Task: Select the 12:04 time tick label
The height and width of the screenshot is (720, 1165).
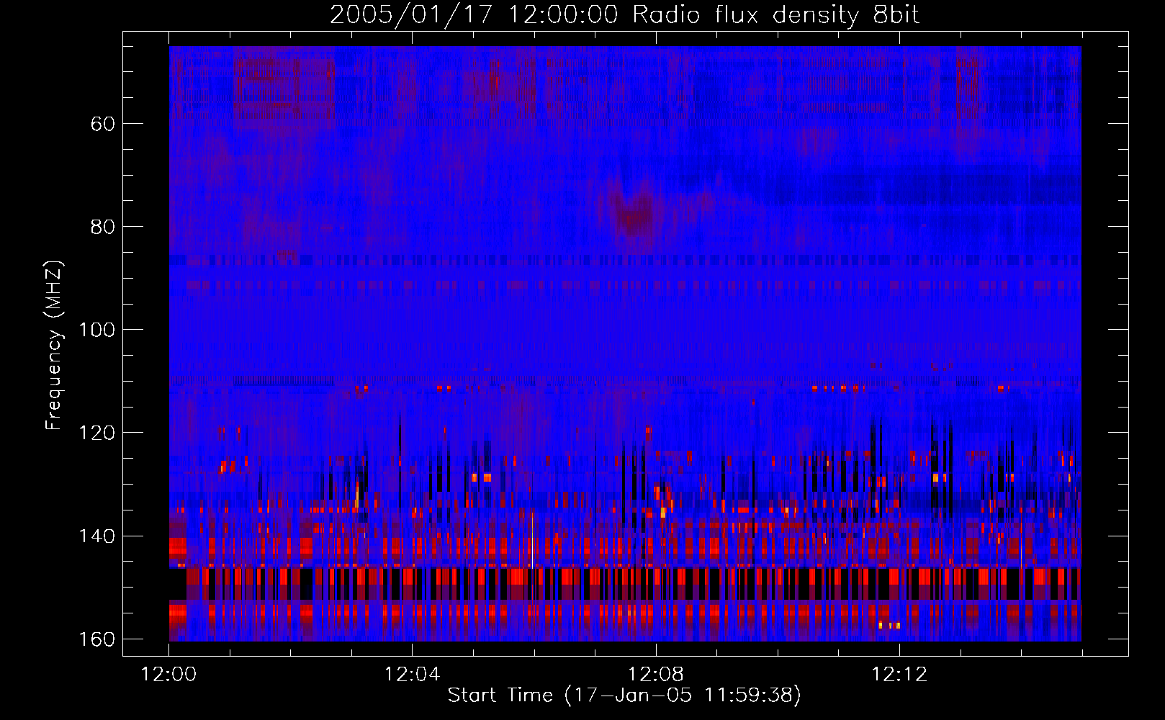Action: point(412,675)
